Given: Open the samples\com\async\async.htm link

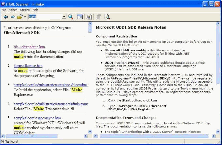Looking at the screenshot, I should coord(37,118).
